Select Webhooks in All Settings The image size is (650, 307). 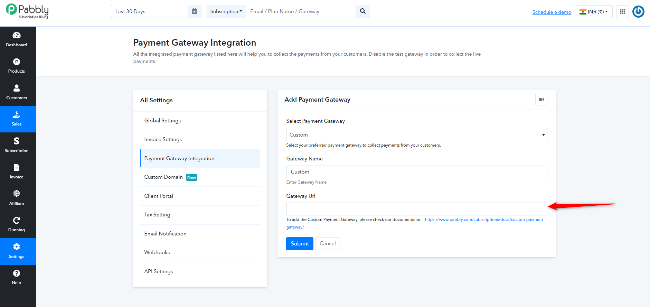coord(200,252)
